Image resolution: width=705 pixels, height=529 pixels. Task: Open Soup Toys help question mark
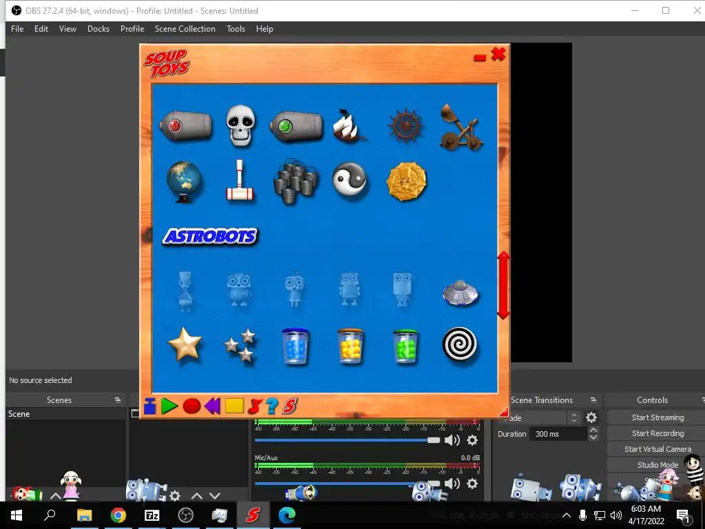[x=271, y=406]
